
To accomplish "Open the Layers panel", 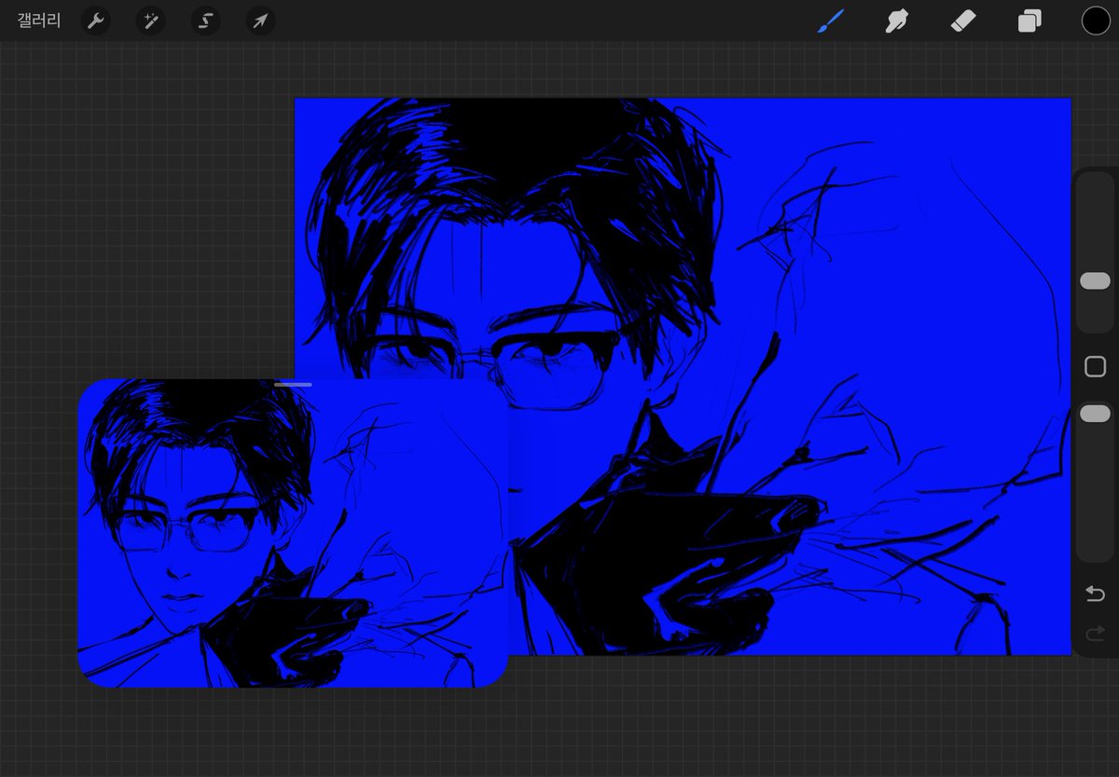I will (1029, 20).
